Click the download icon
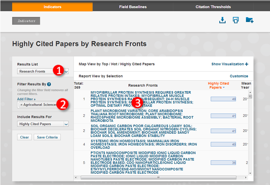This screenshot has height=185, width=270. [x=223, y=20]
